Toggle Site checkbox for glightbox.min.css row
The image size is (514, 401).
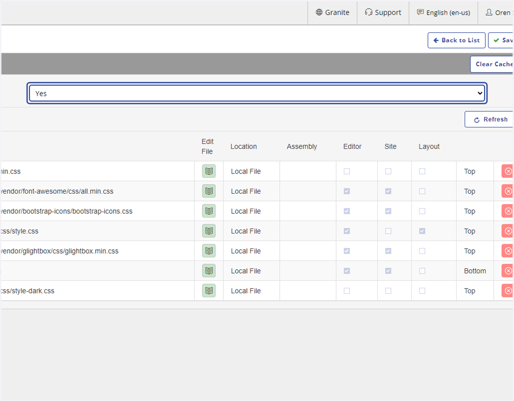pyautogui.click(x=388, y=251)
